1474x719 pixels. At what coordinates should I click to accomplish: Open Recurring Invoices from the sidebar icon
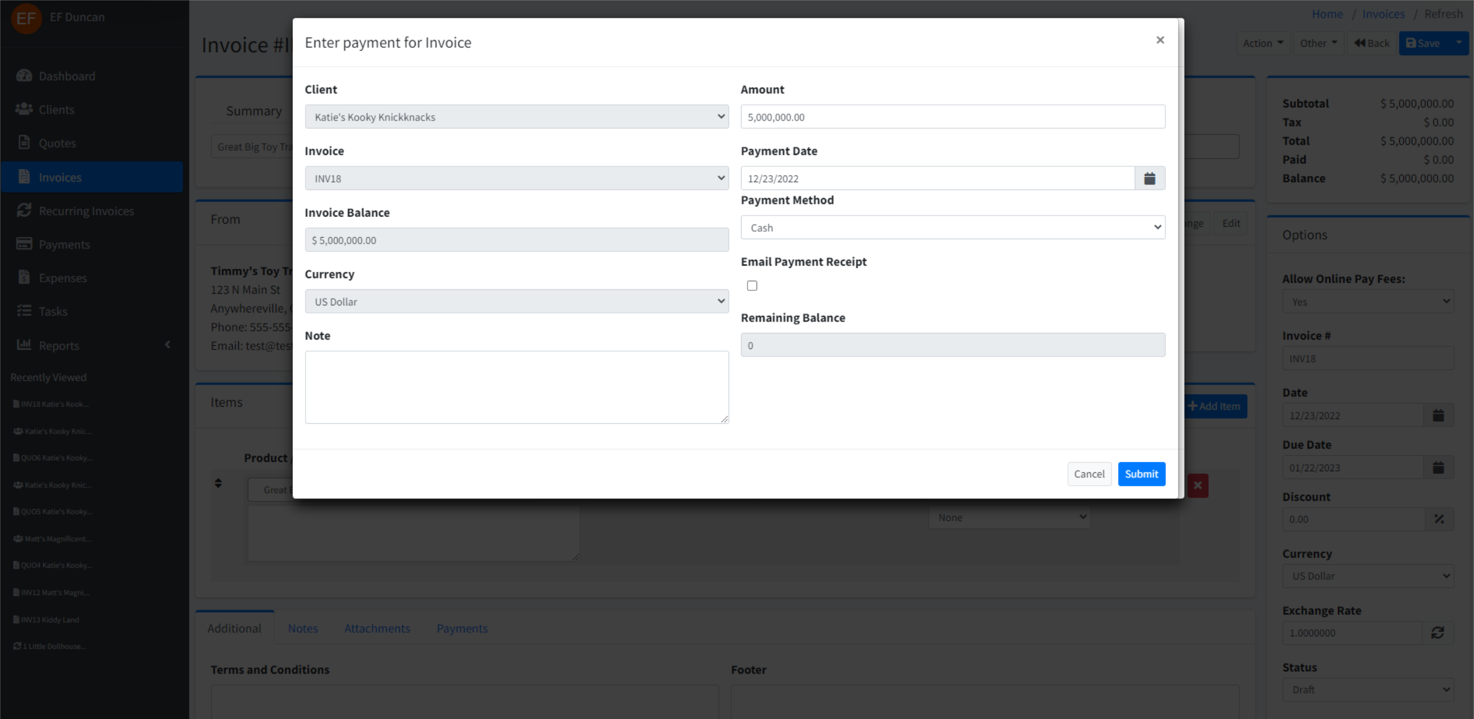click(24, 211)
